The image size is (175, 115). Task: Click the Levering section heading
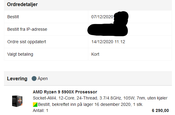click(x=17, y=78)
